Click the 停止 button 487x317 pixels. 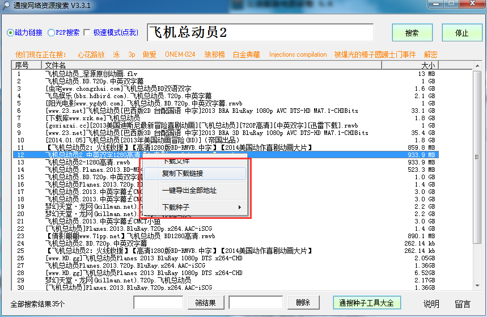click(462, 33)
